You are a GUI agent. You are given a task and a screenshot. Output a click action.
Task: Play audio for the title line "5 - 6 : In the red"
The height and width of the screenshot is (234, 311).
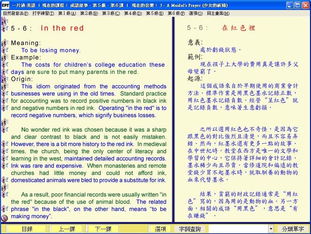(x=5, y=28)
